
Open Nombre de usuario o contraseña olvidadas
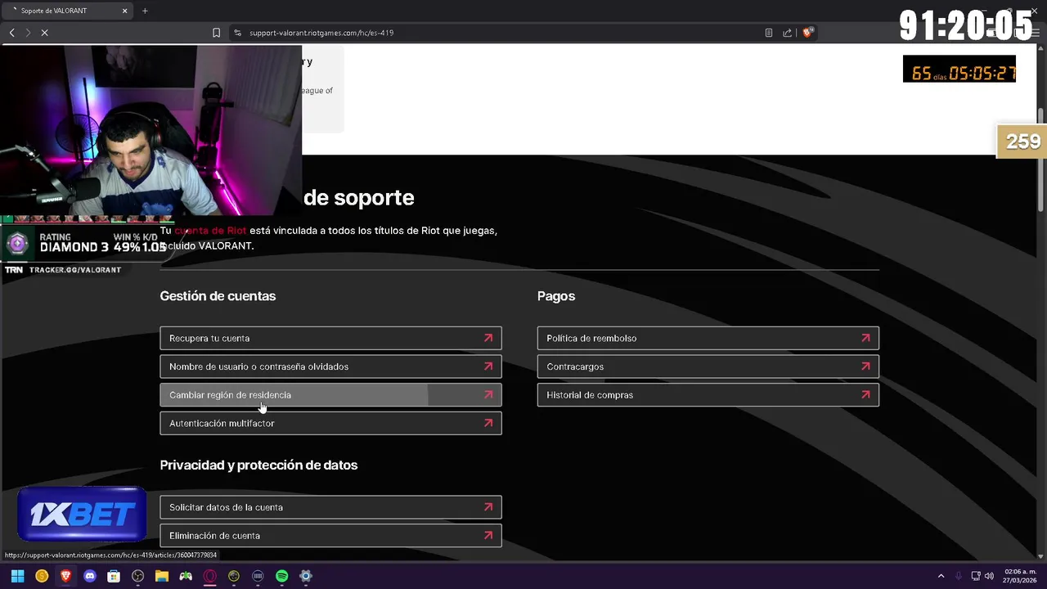pyautogui.click(x=330, y=366)
